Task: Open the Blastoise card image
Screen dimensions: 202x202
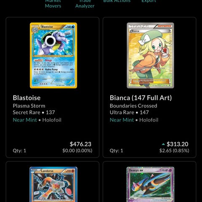Action: coord(53,56)
